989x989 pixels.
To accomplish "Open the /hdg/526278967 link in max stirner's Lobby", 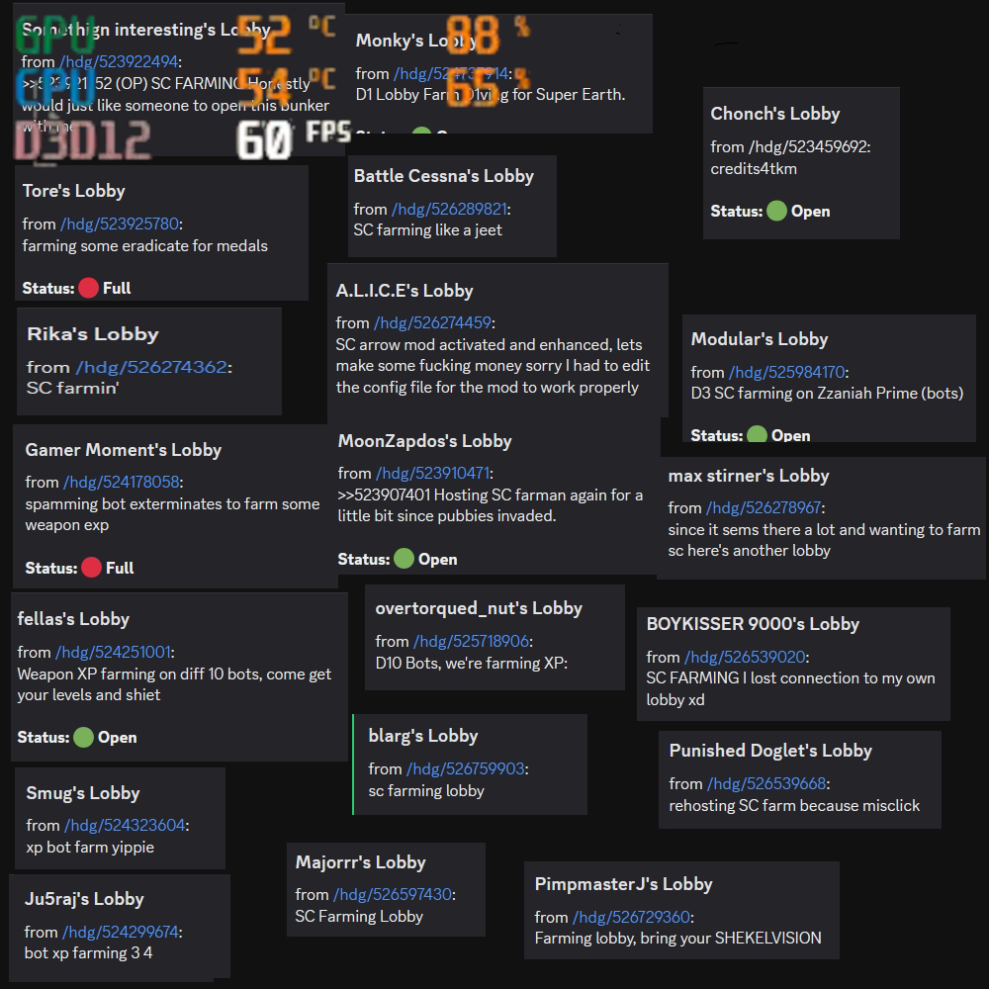I will 764,507.
